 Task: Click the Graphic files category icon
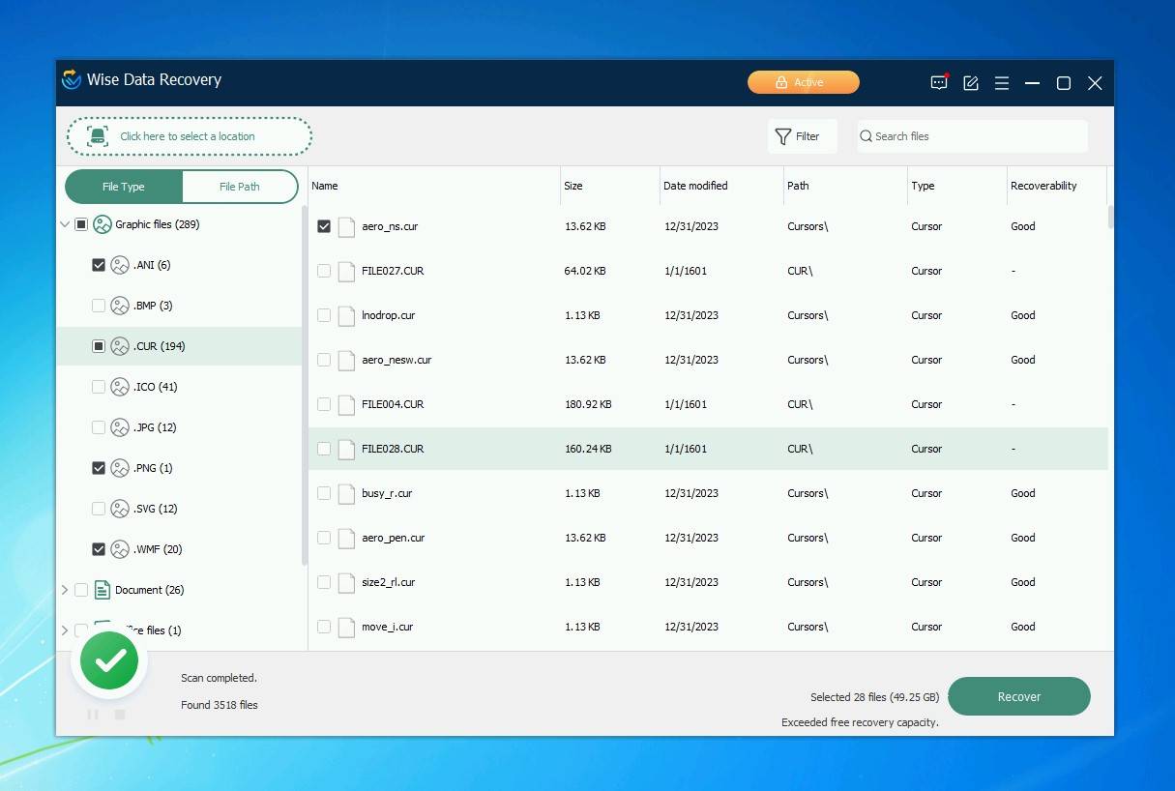103,224
